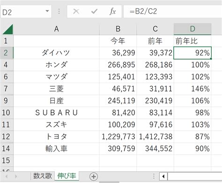
Task: Click the 日産 cell
Action: click(56, 101)
